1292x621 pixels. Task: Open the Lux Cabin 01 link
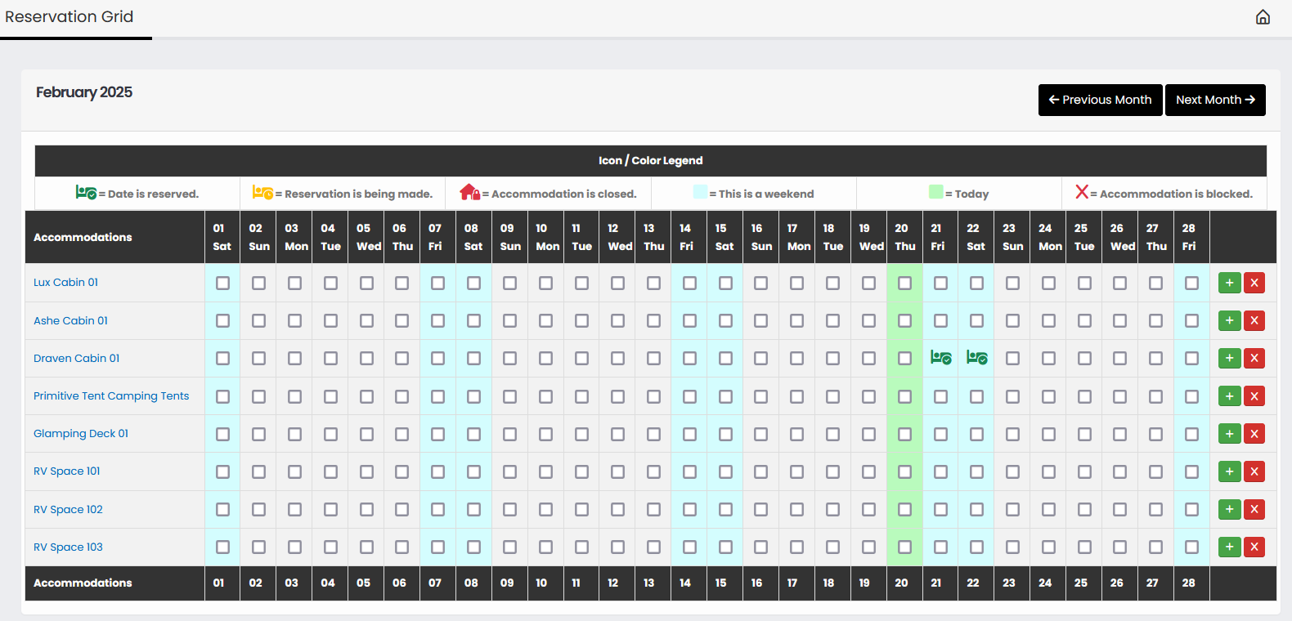[x=65, y=282]
